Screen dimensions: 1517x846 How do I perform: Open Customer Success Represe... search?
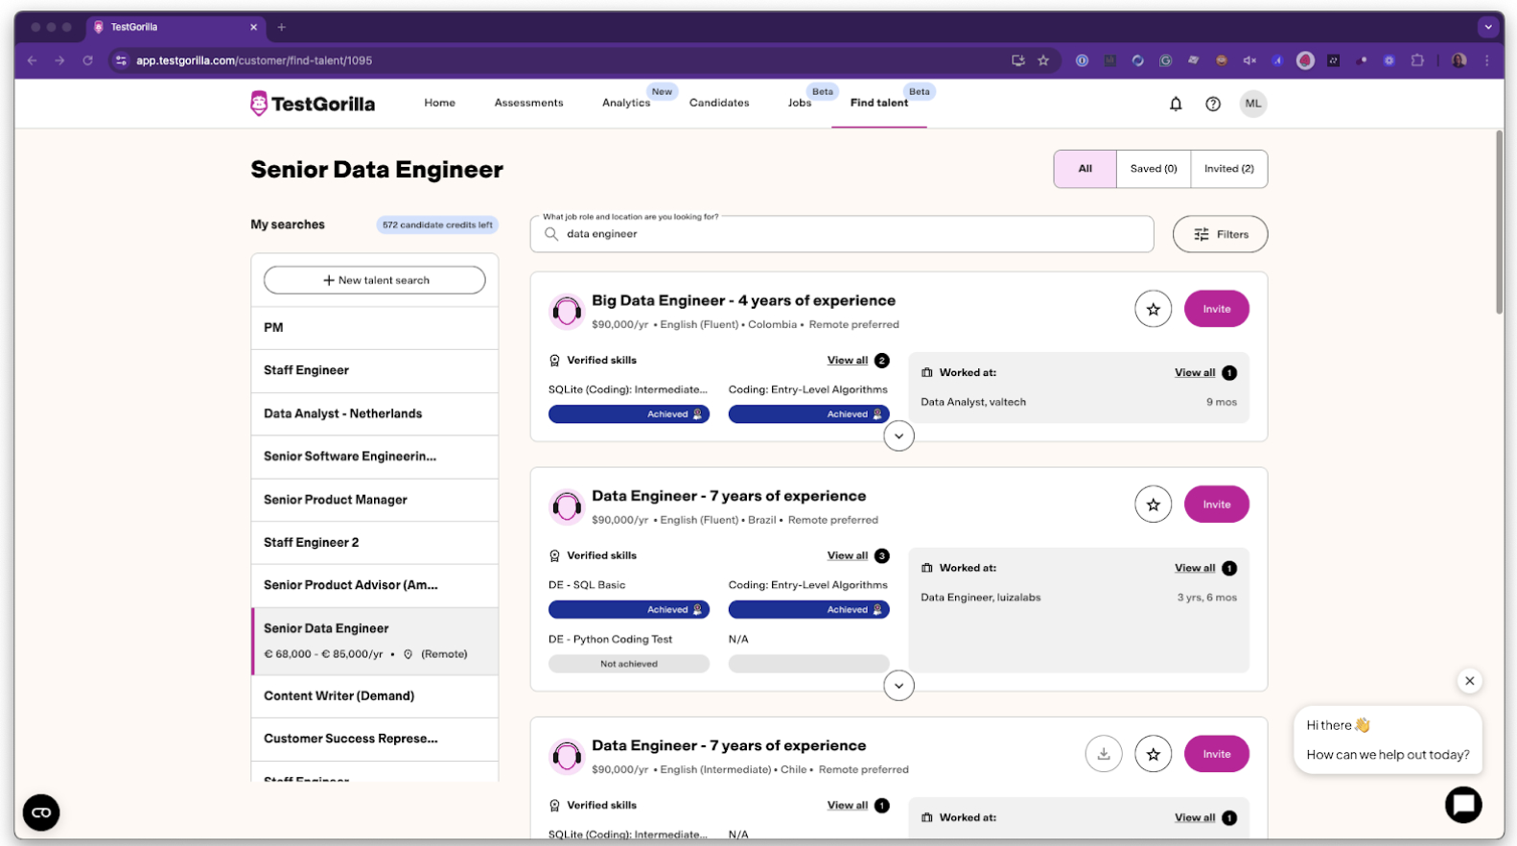(x=375, y=739)
